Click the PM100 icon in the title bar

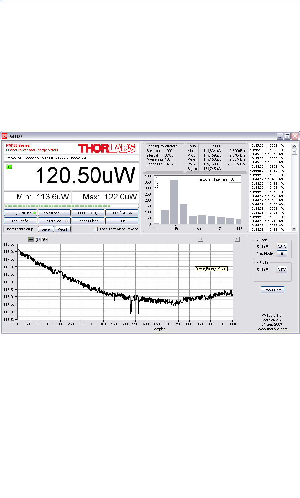click(5, 136)
